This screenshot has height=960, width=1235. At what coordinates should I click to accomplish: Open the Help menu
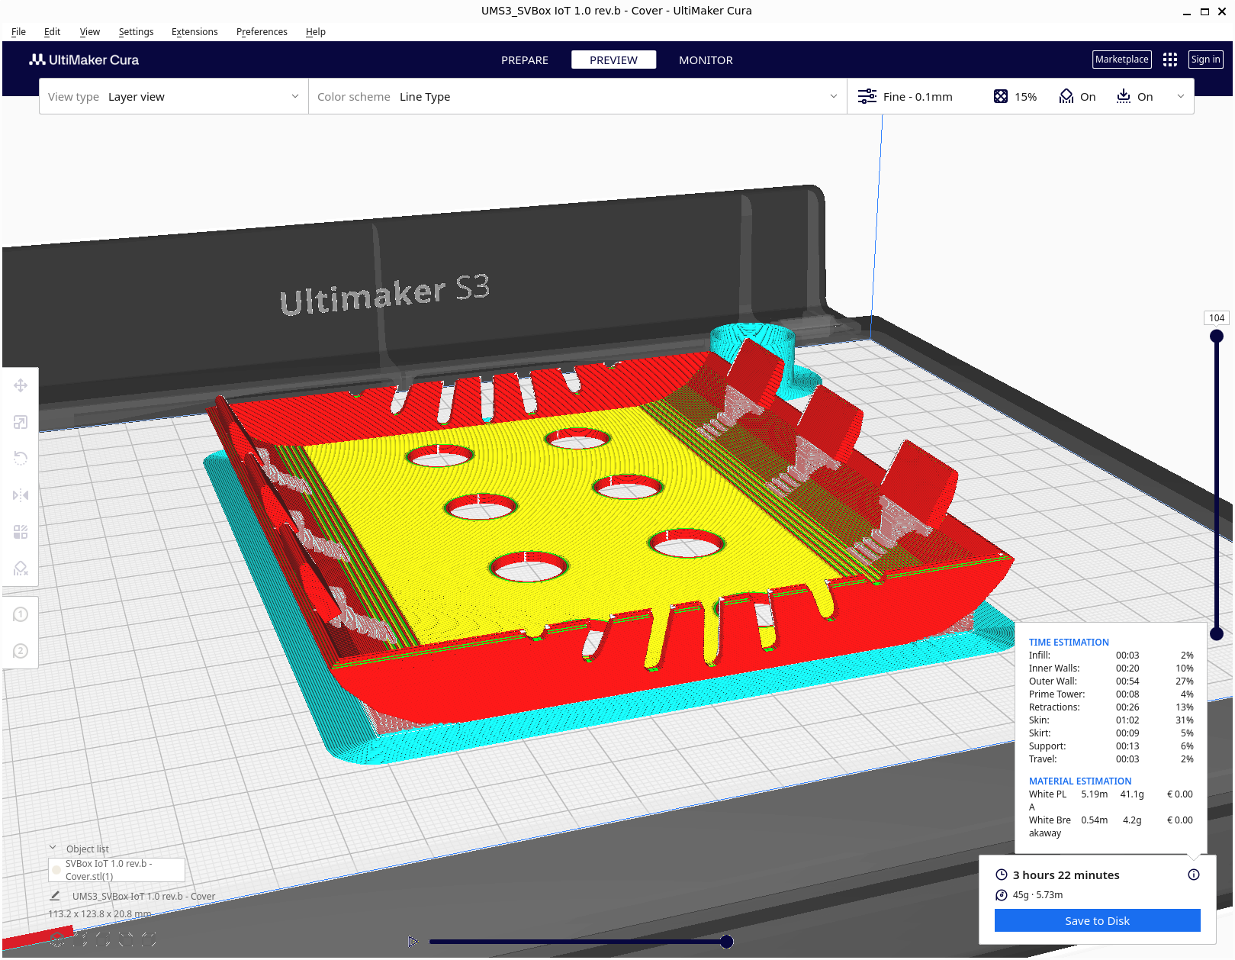click(x=316, y=31)
